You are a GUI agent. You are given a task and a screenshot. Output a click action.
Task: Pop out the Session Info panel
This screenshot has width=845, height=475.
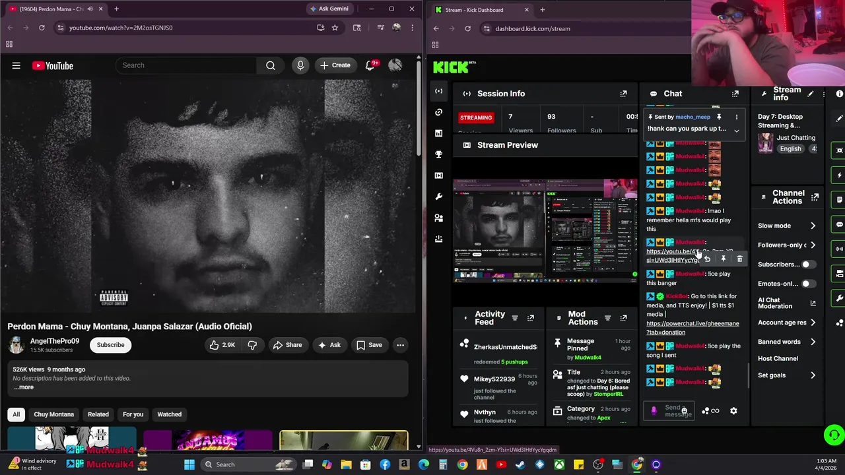pyautogui.click(x=623, y=94)
